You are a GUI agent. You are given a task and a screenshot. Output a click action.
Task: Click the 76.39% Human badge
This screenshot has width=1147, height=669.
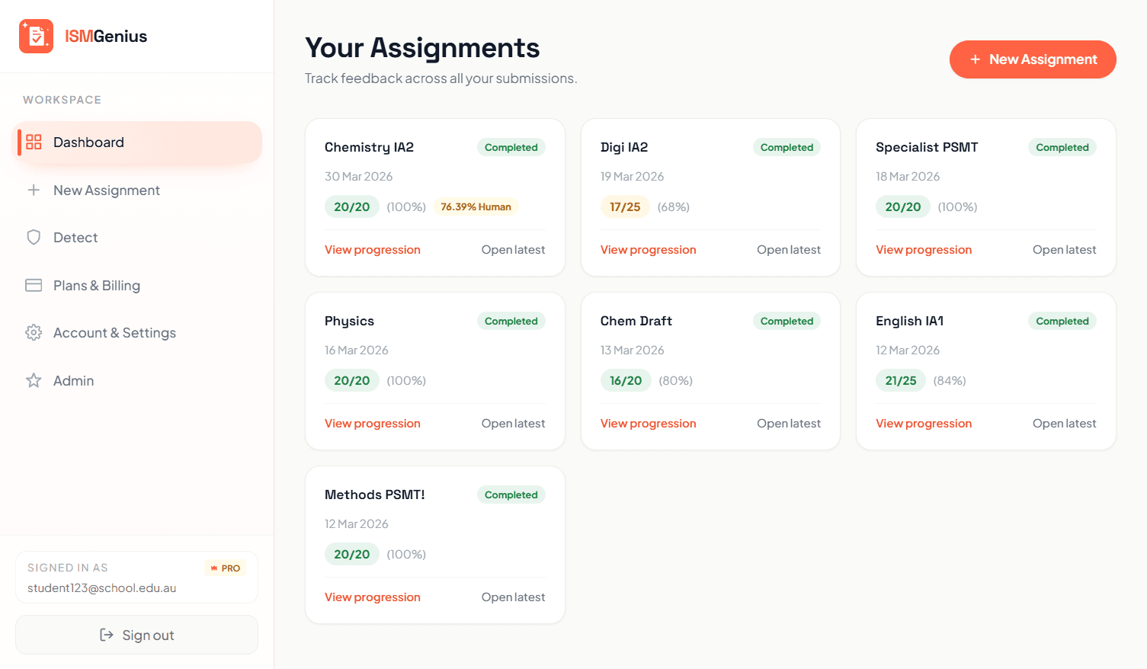tap(476, 206)
